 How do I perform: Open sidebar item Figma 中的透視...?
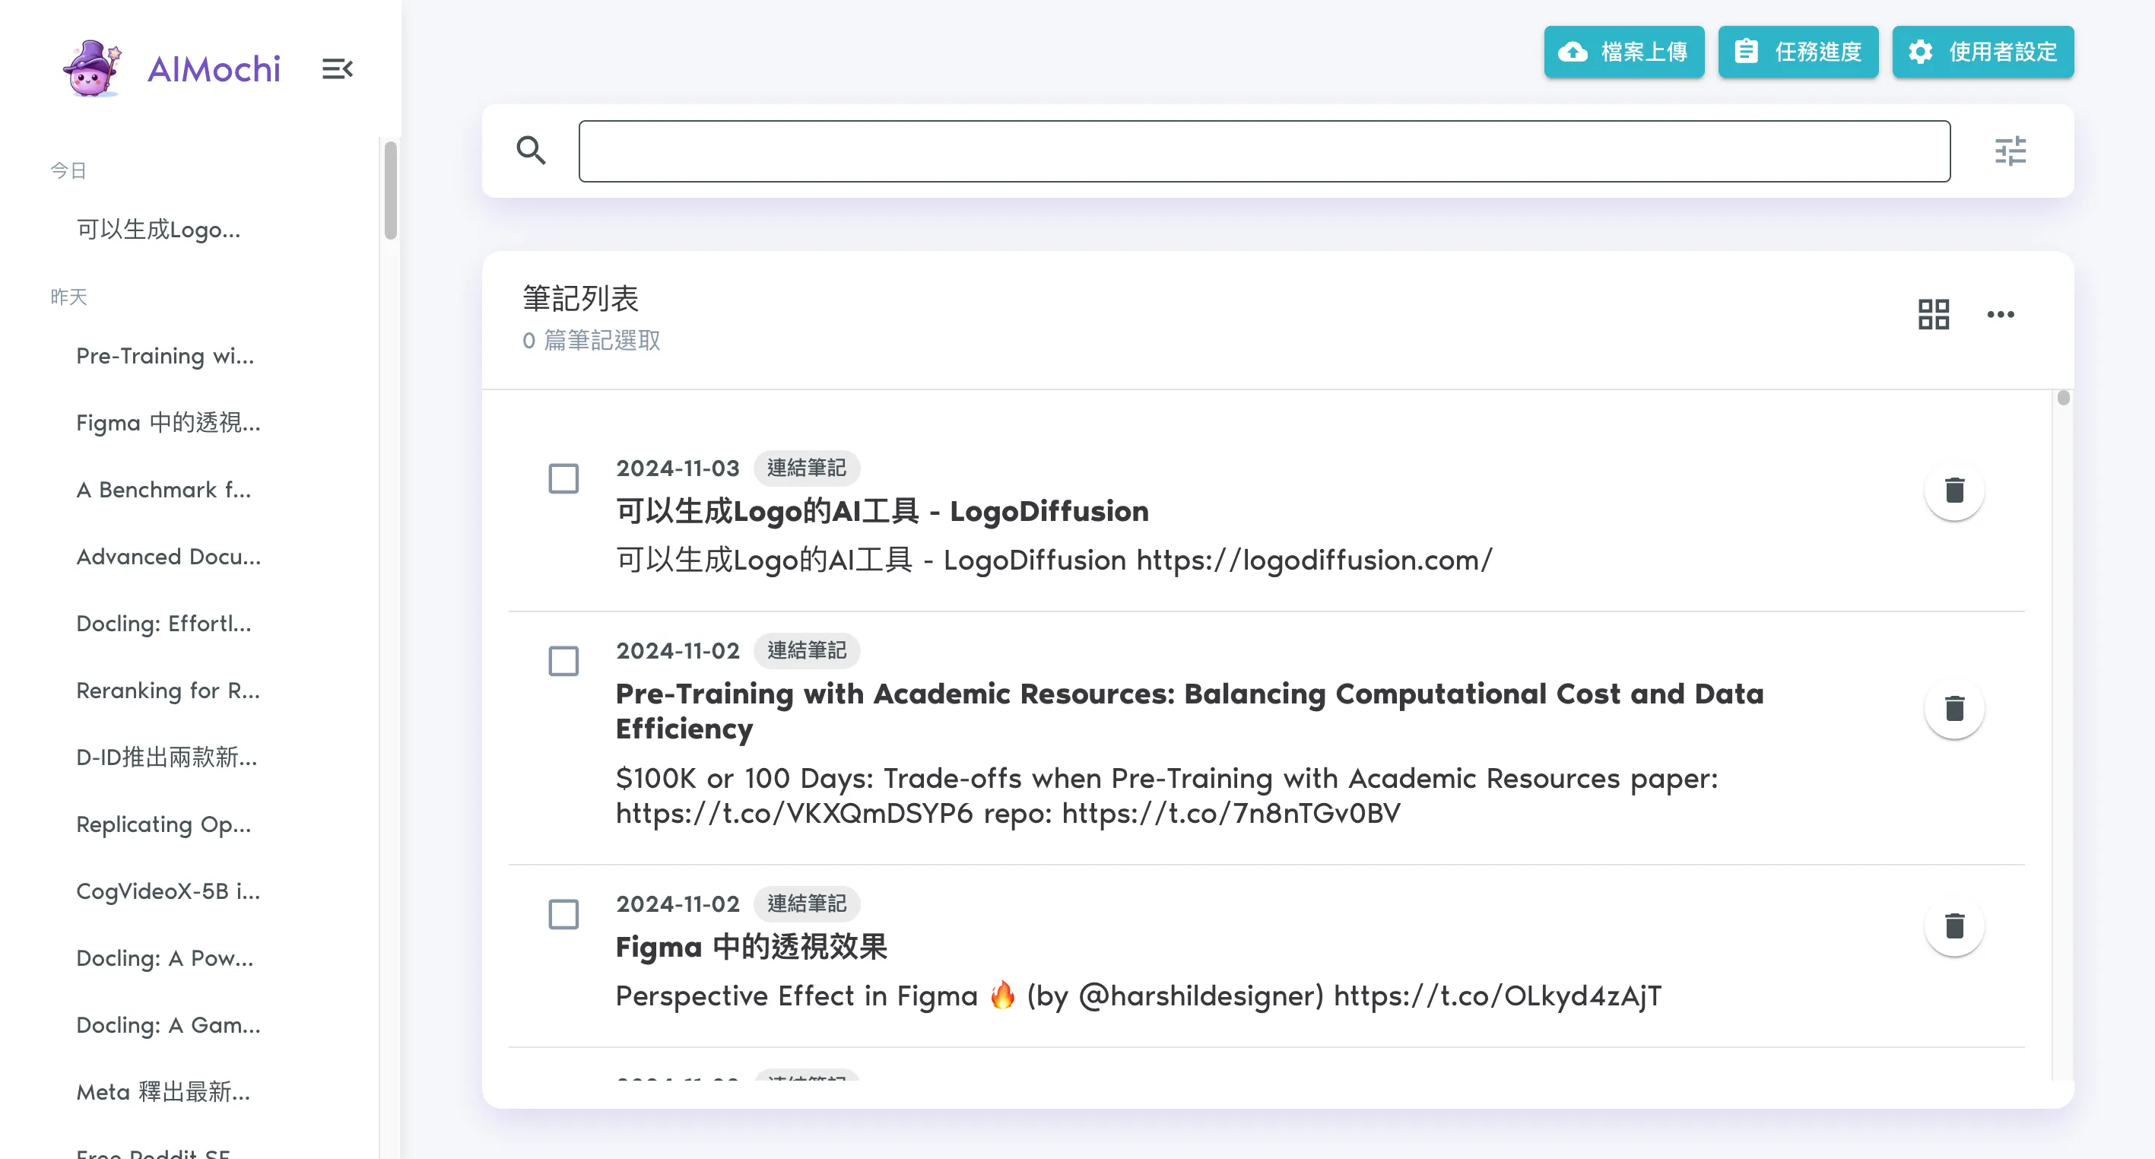click(x=168, y=424)
